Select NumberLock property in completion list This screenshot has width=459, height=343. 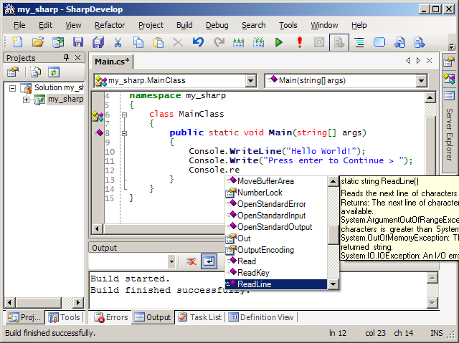tap(275, 193)
